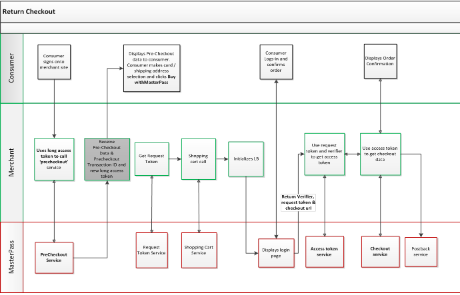Click 'Consumer signs onto merchant site' box
The height and width of the screenshot is (295, 460).
click(54, 62)
